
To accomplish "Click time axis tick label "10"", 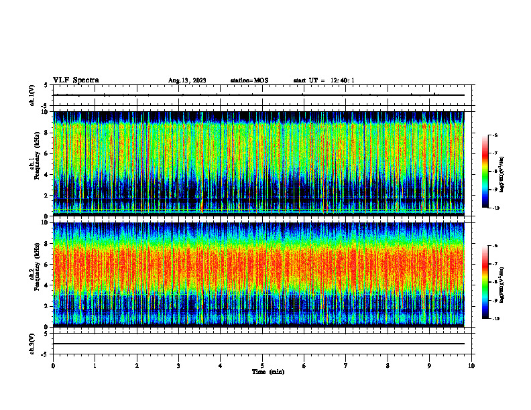I will (471, 366).
